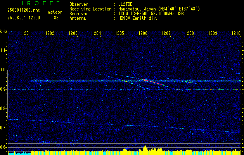
Task: Click the 1208 time marker
Action: coord(189,33)
